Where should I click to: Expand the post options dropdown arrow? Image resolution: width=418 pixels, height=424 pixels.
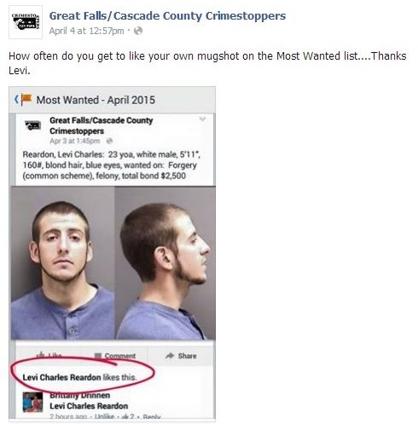tap(202, 119)
